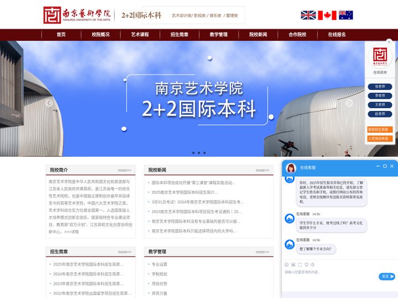The height and width of the screenshot is (298, 398).
Task: Click the Australia flag icon
Action: click(x=345, y=15)
